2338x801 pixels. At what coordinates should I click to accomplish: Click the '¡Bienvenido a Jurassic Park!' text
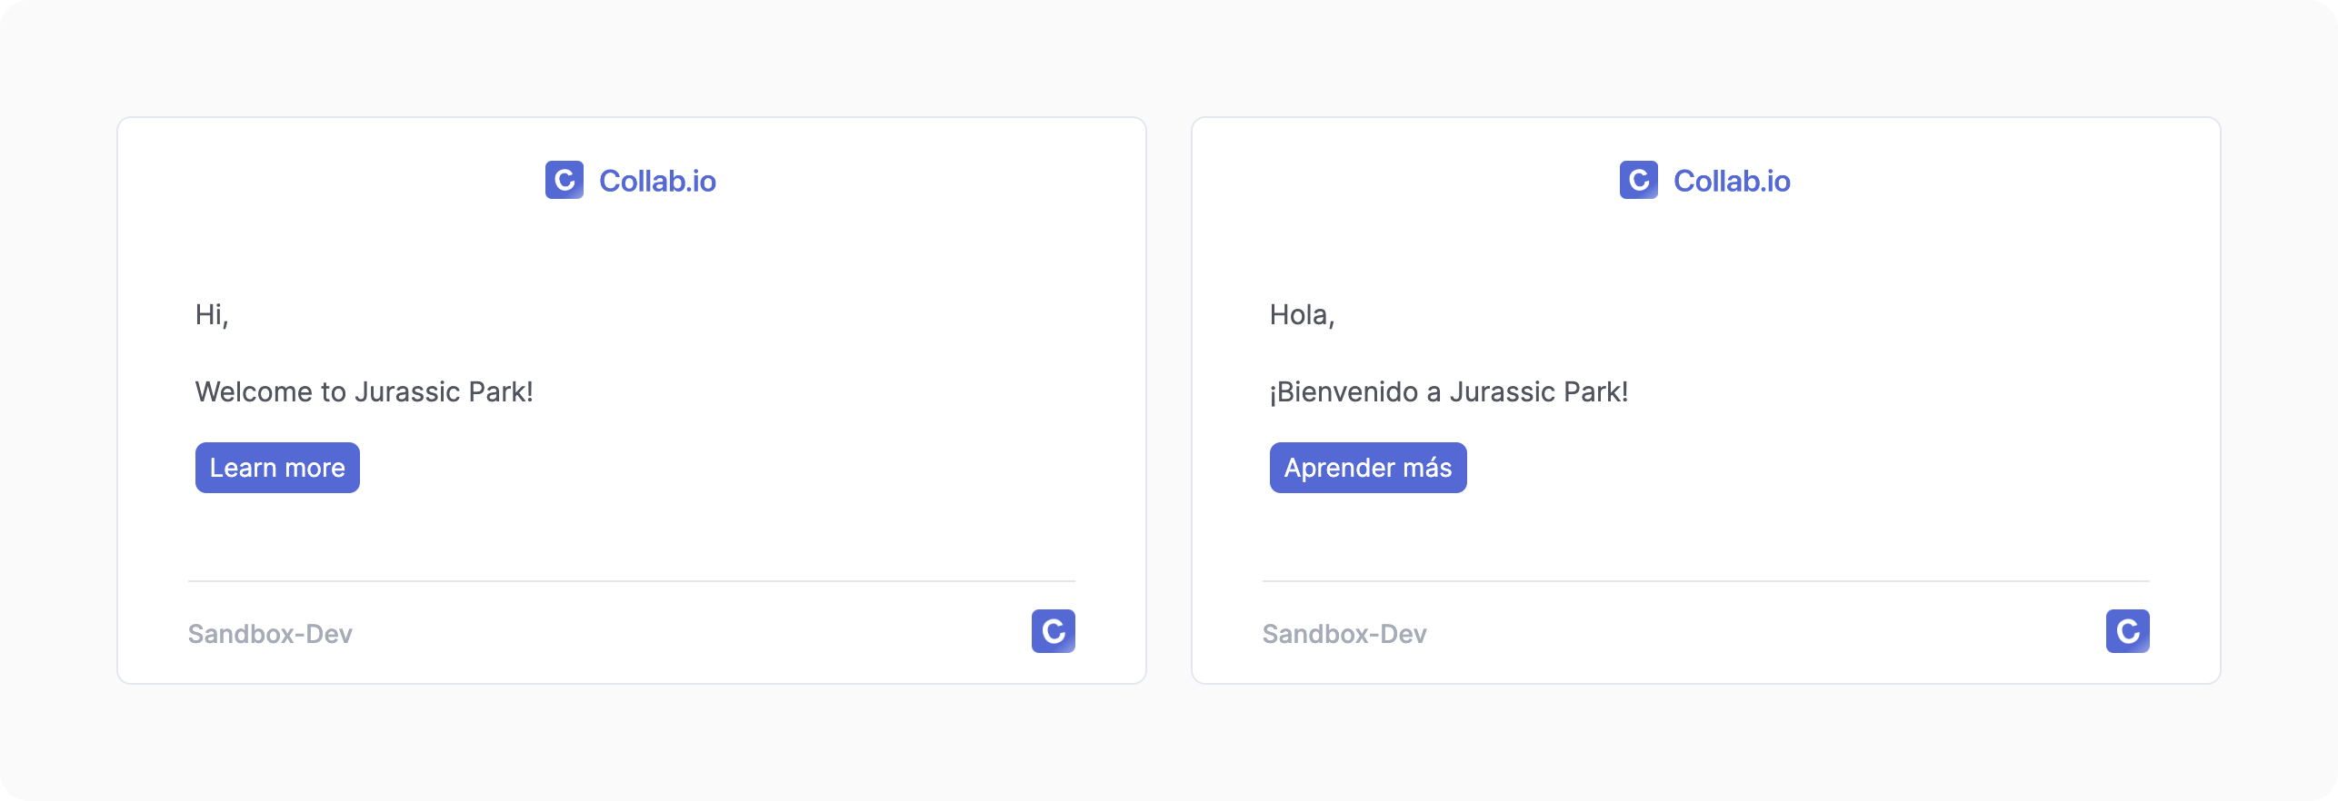coord(1448,391)
